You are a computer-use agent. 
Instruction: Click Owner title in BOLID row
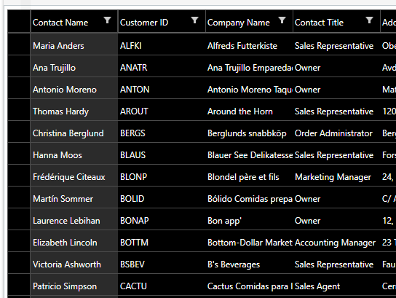click(336, 197)
